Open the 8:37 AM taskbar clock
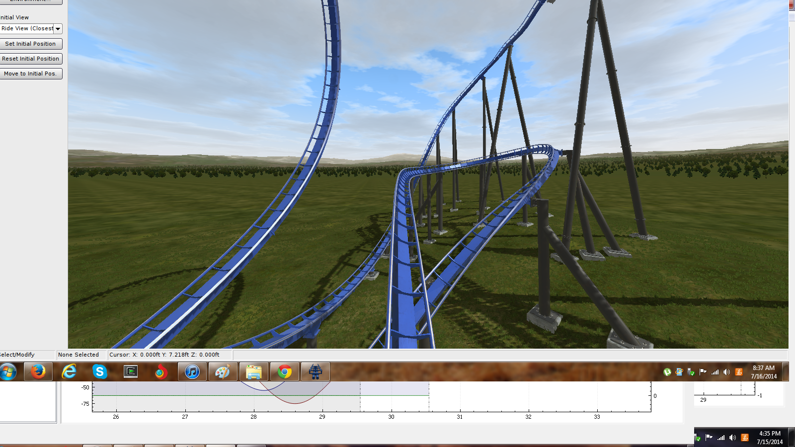Viewport: 795px width, 447px height. point(764,372)
